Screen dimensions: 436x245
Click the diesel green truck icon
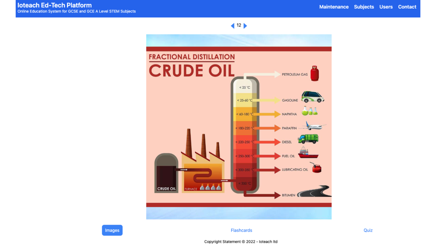(308, 139)
